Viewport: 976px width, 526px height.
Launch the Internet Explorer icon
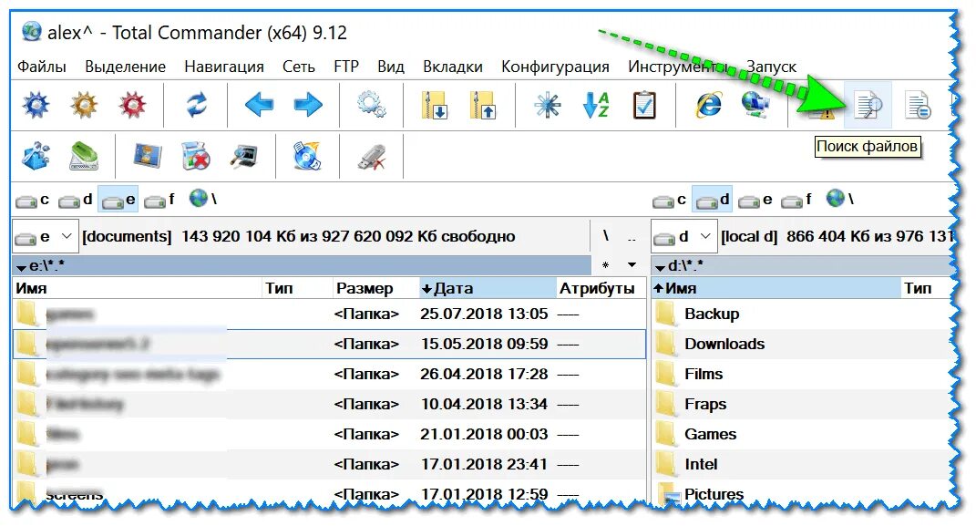coord(708,105)
